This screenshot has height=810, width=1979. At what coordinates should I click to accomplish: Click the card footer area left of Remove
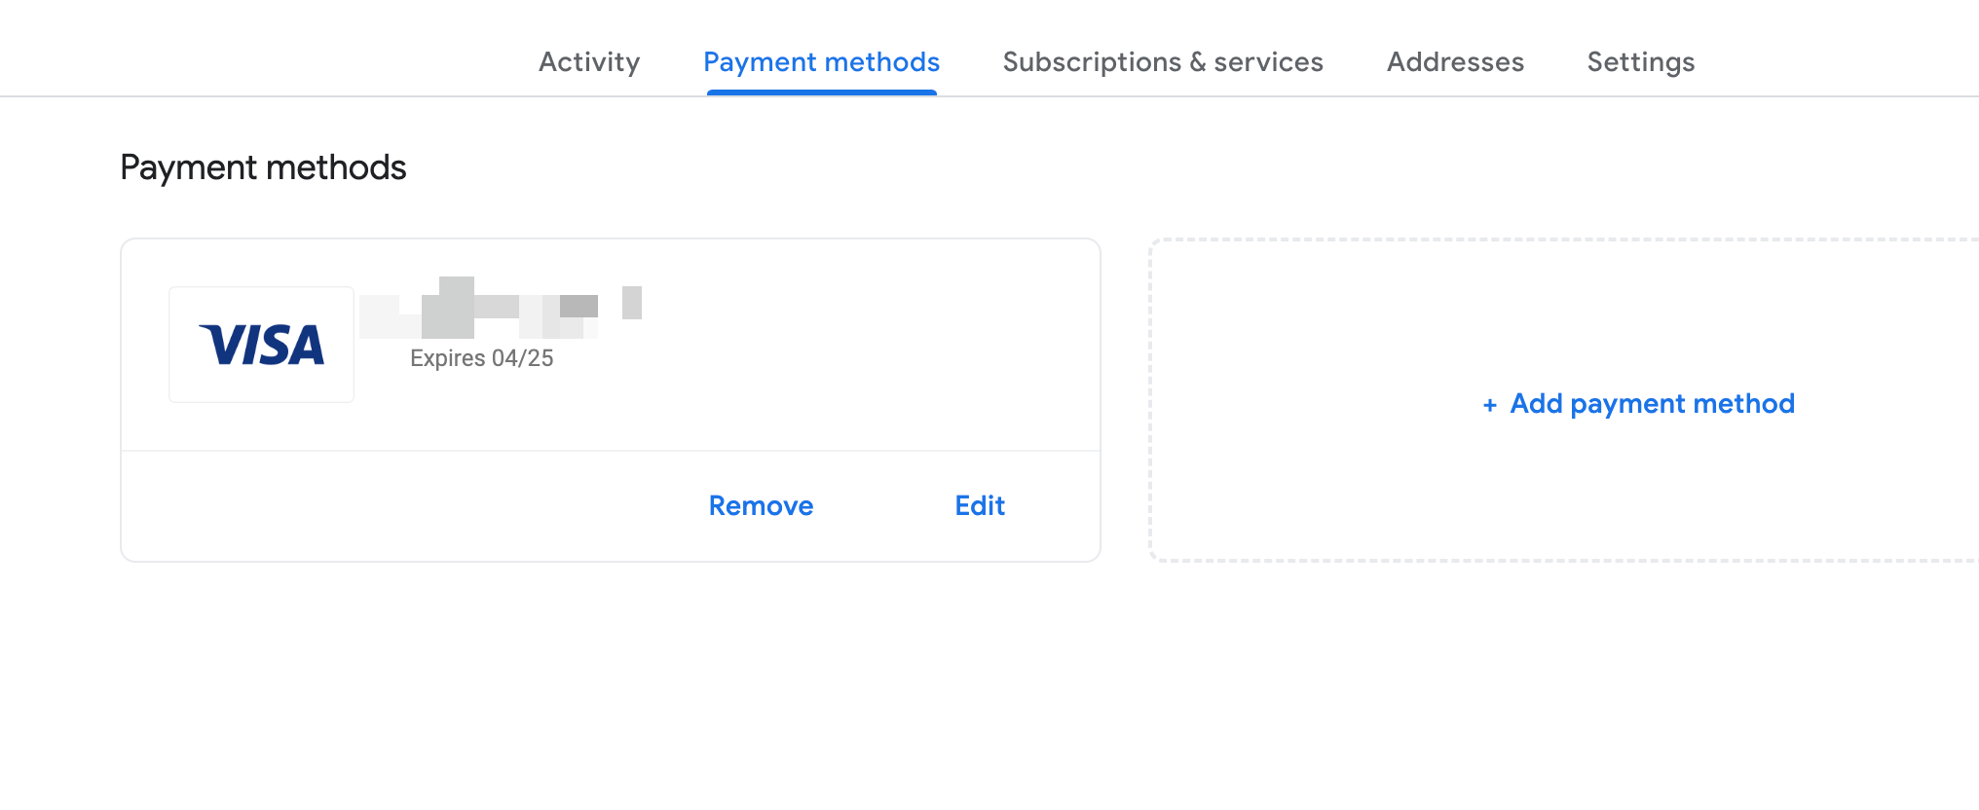tap(390, 506)
